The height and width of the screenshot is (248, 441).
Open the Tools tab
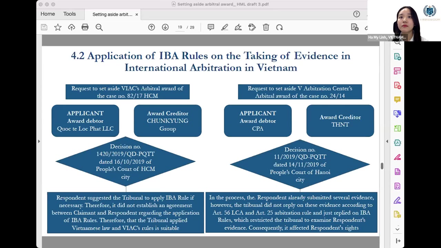(69, 14)
